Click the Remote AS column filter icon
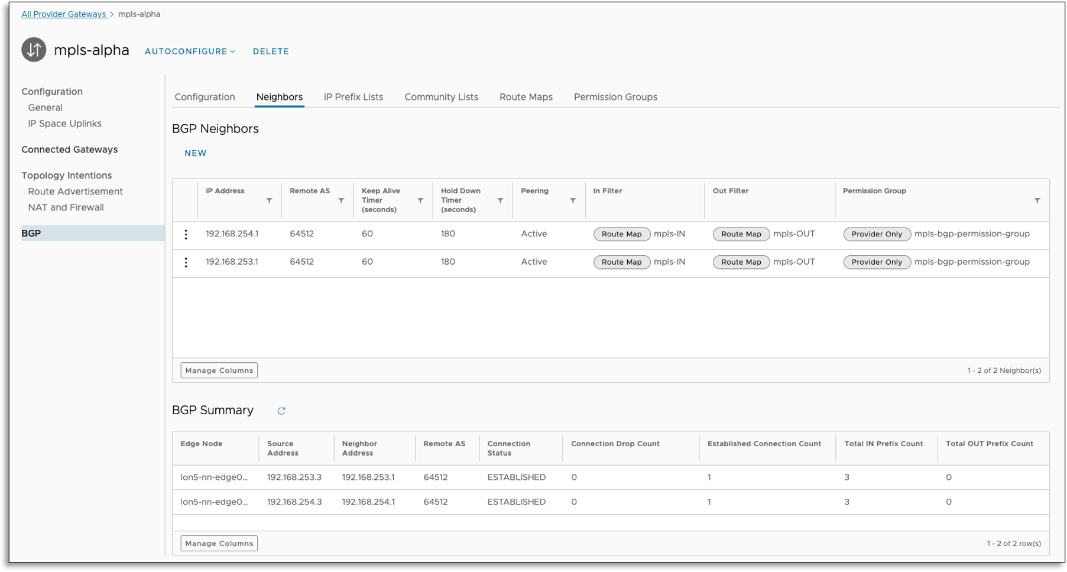This screenshot has width=1067, height=572. [x=341, y=201]
